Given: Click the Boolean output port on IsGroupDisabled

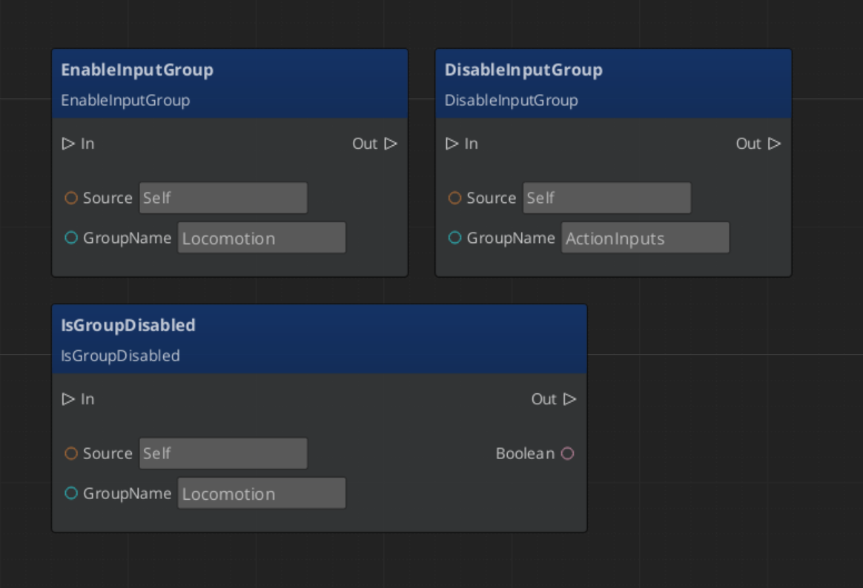Looking at the screenshot, I should (x=568, y=453).
